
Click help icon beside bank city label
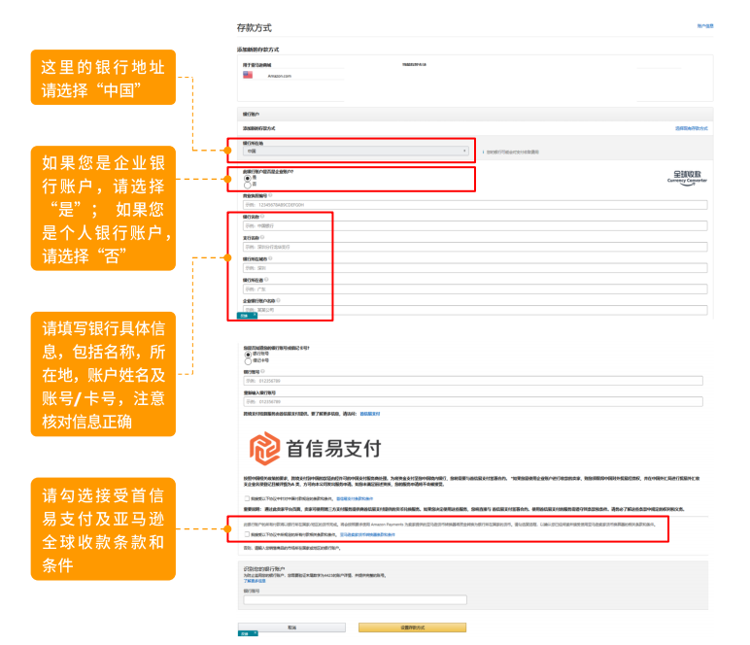[270, 258]
